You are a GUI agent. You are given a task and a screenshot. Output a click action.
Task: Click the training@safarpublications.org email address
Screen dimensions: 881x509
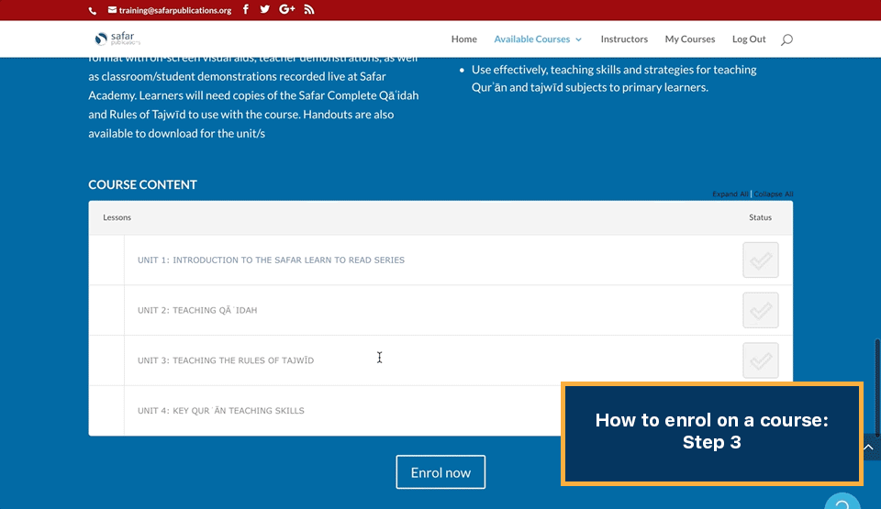click(174, 10)
